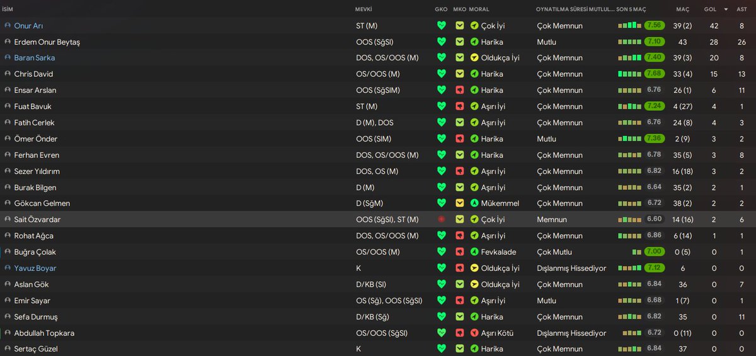Click the 42 goals cell for Onur Arı
The height and width of the screenshot is (356, 756).
[x=714, y=26]
